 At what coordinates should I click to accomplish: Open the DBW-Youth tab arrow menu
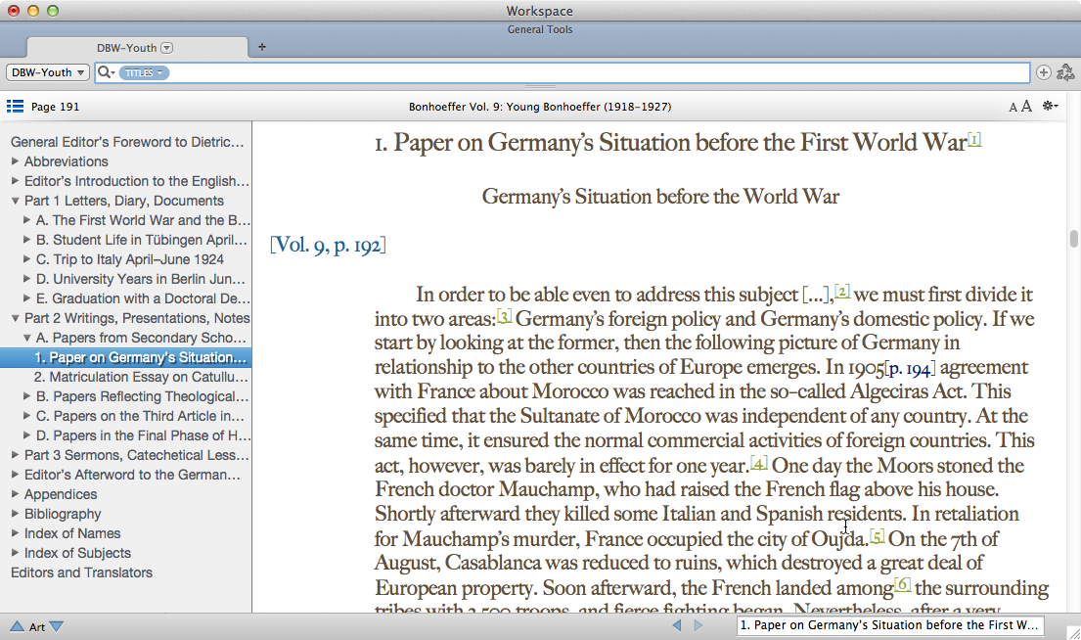(x=167, y=48)
